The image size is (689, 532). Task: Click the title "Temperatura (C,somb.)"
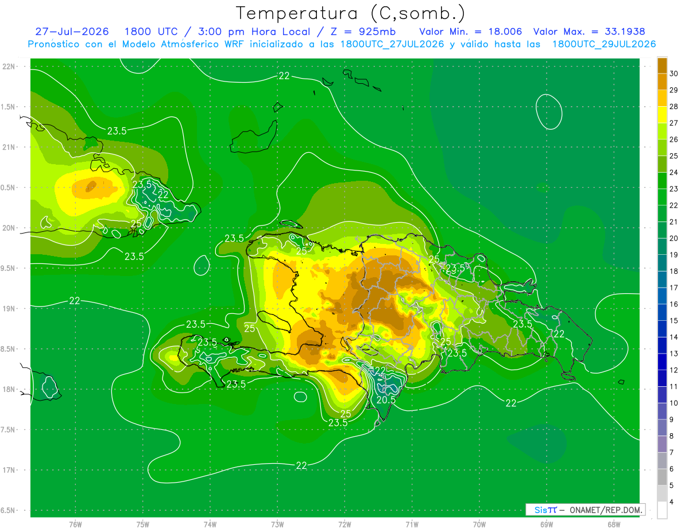pyautogui.click(x=350, y=13)
